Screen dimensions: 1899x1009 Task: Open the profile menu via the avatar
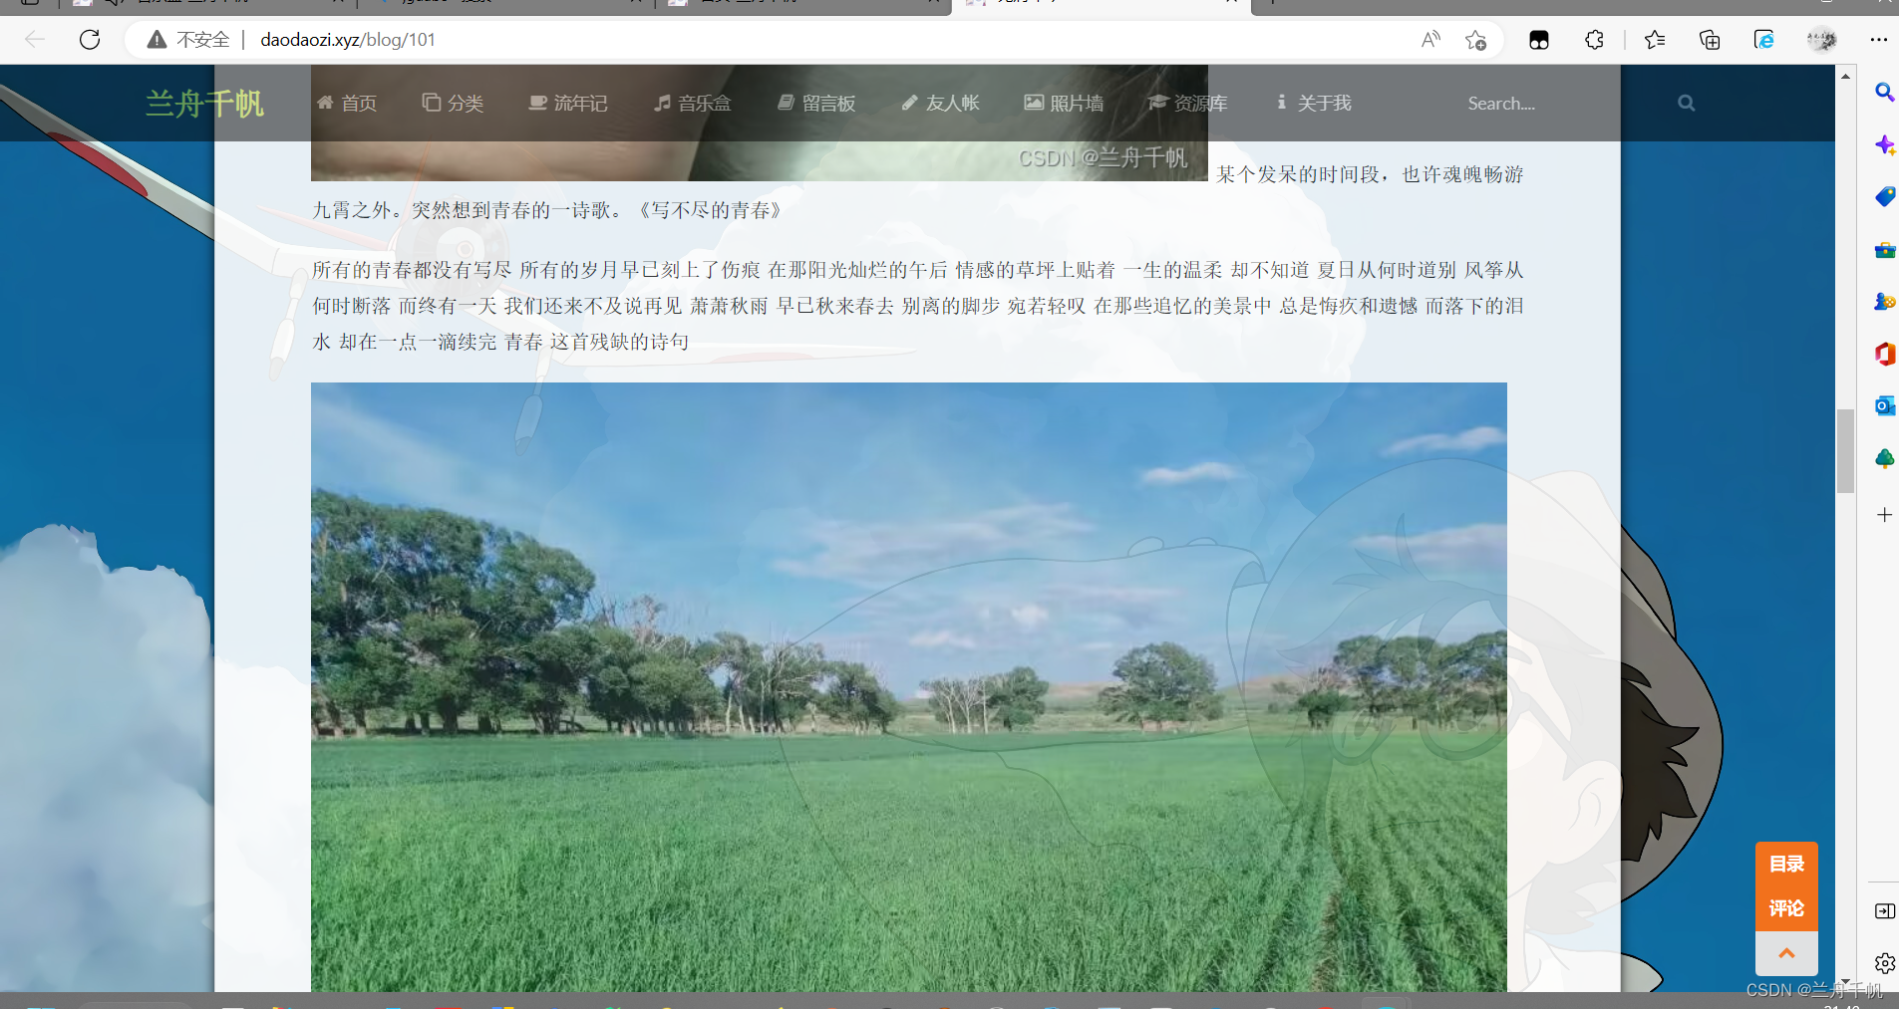(x=1823, y=40)
